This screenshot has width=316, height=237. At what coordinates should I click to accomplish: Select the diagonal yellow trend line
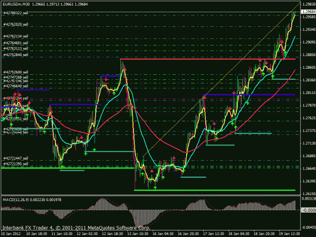(221, 80)
